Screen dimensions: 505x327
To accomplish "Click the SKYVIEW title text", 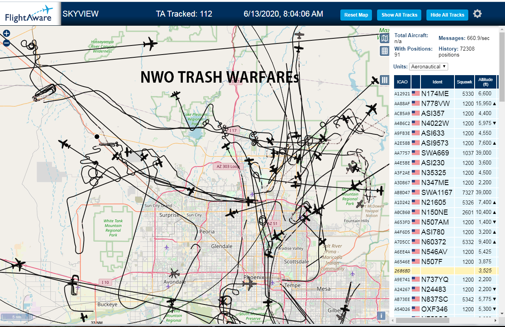I will point(81,14).
